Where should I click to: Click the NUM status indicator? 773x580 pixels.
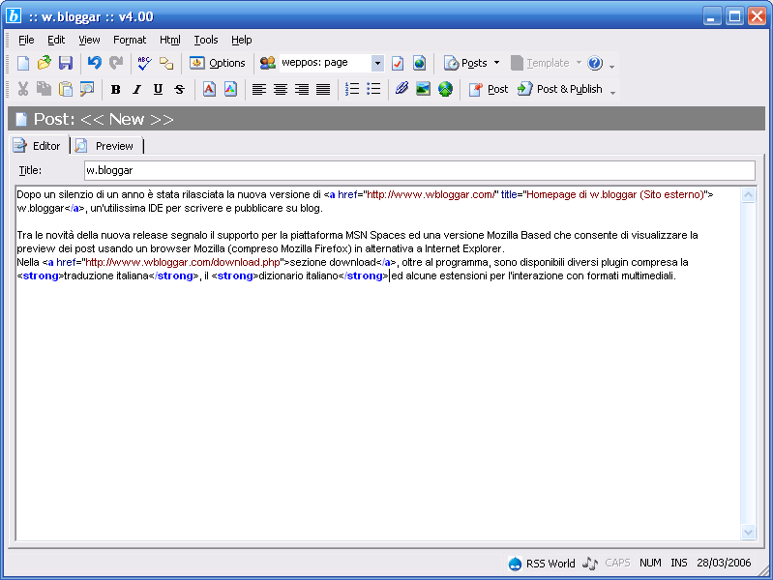650,563
